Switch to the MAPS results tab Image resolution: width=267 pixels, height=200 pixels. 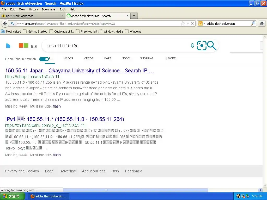pyautogui.click(x=107, y=58)
